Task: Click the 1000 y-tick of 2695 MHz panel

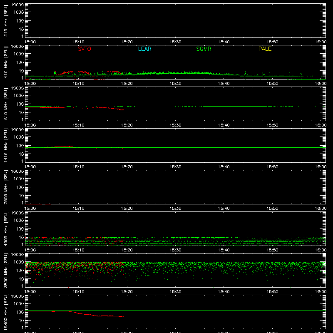Action: [x=19, y=179]
